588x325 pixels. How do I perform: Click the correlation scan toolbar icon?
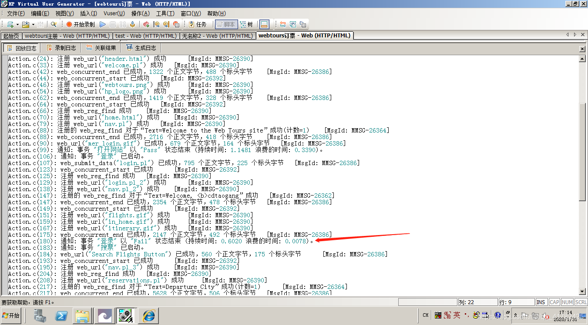point(283,24)
